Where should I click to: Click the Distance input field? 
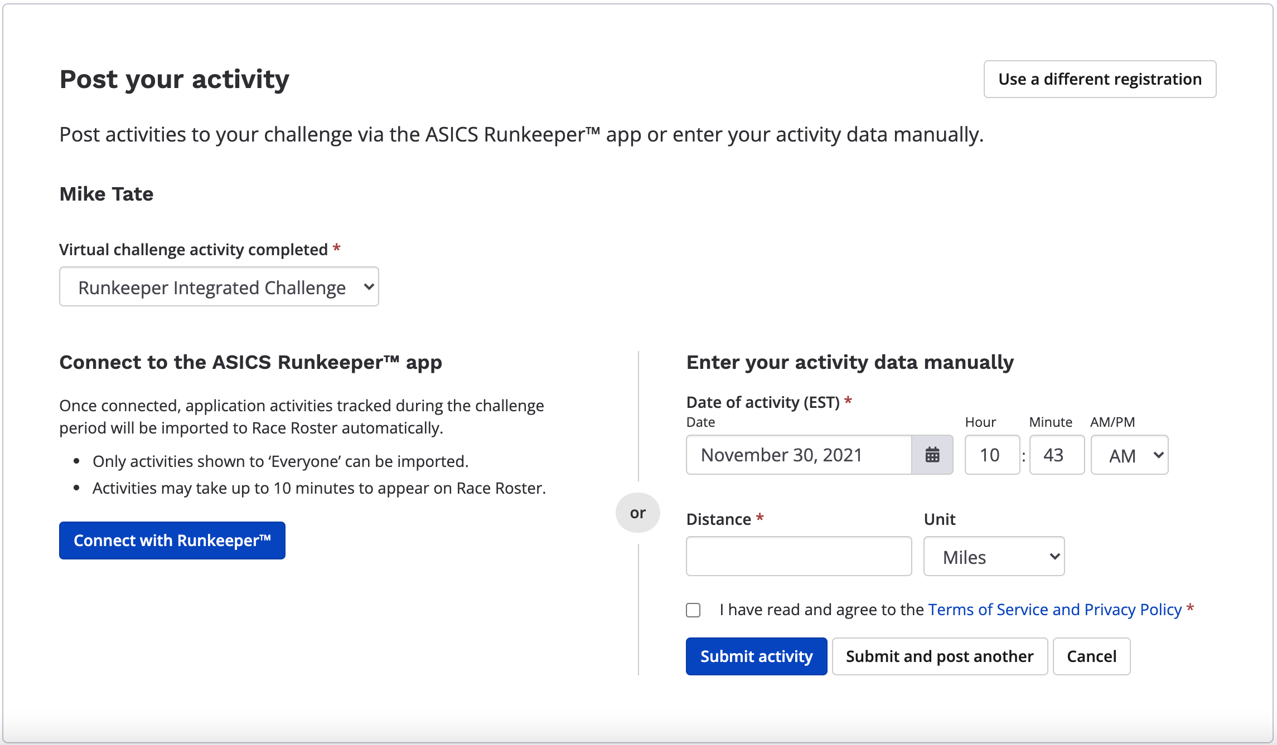[799, 555]
